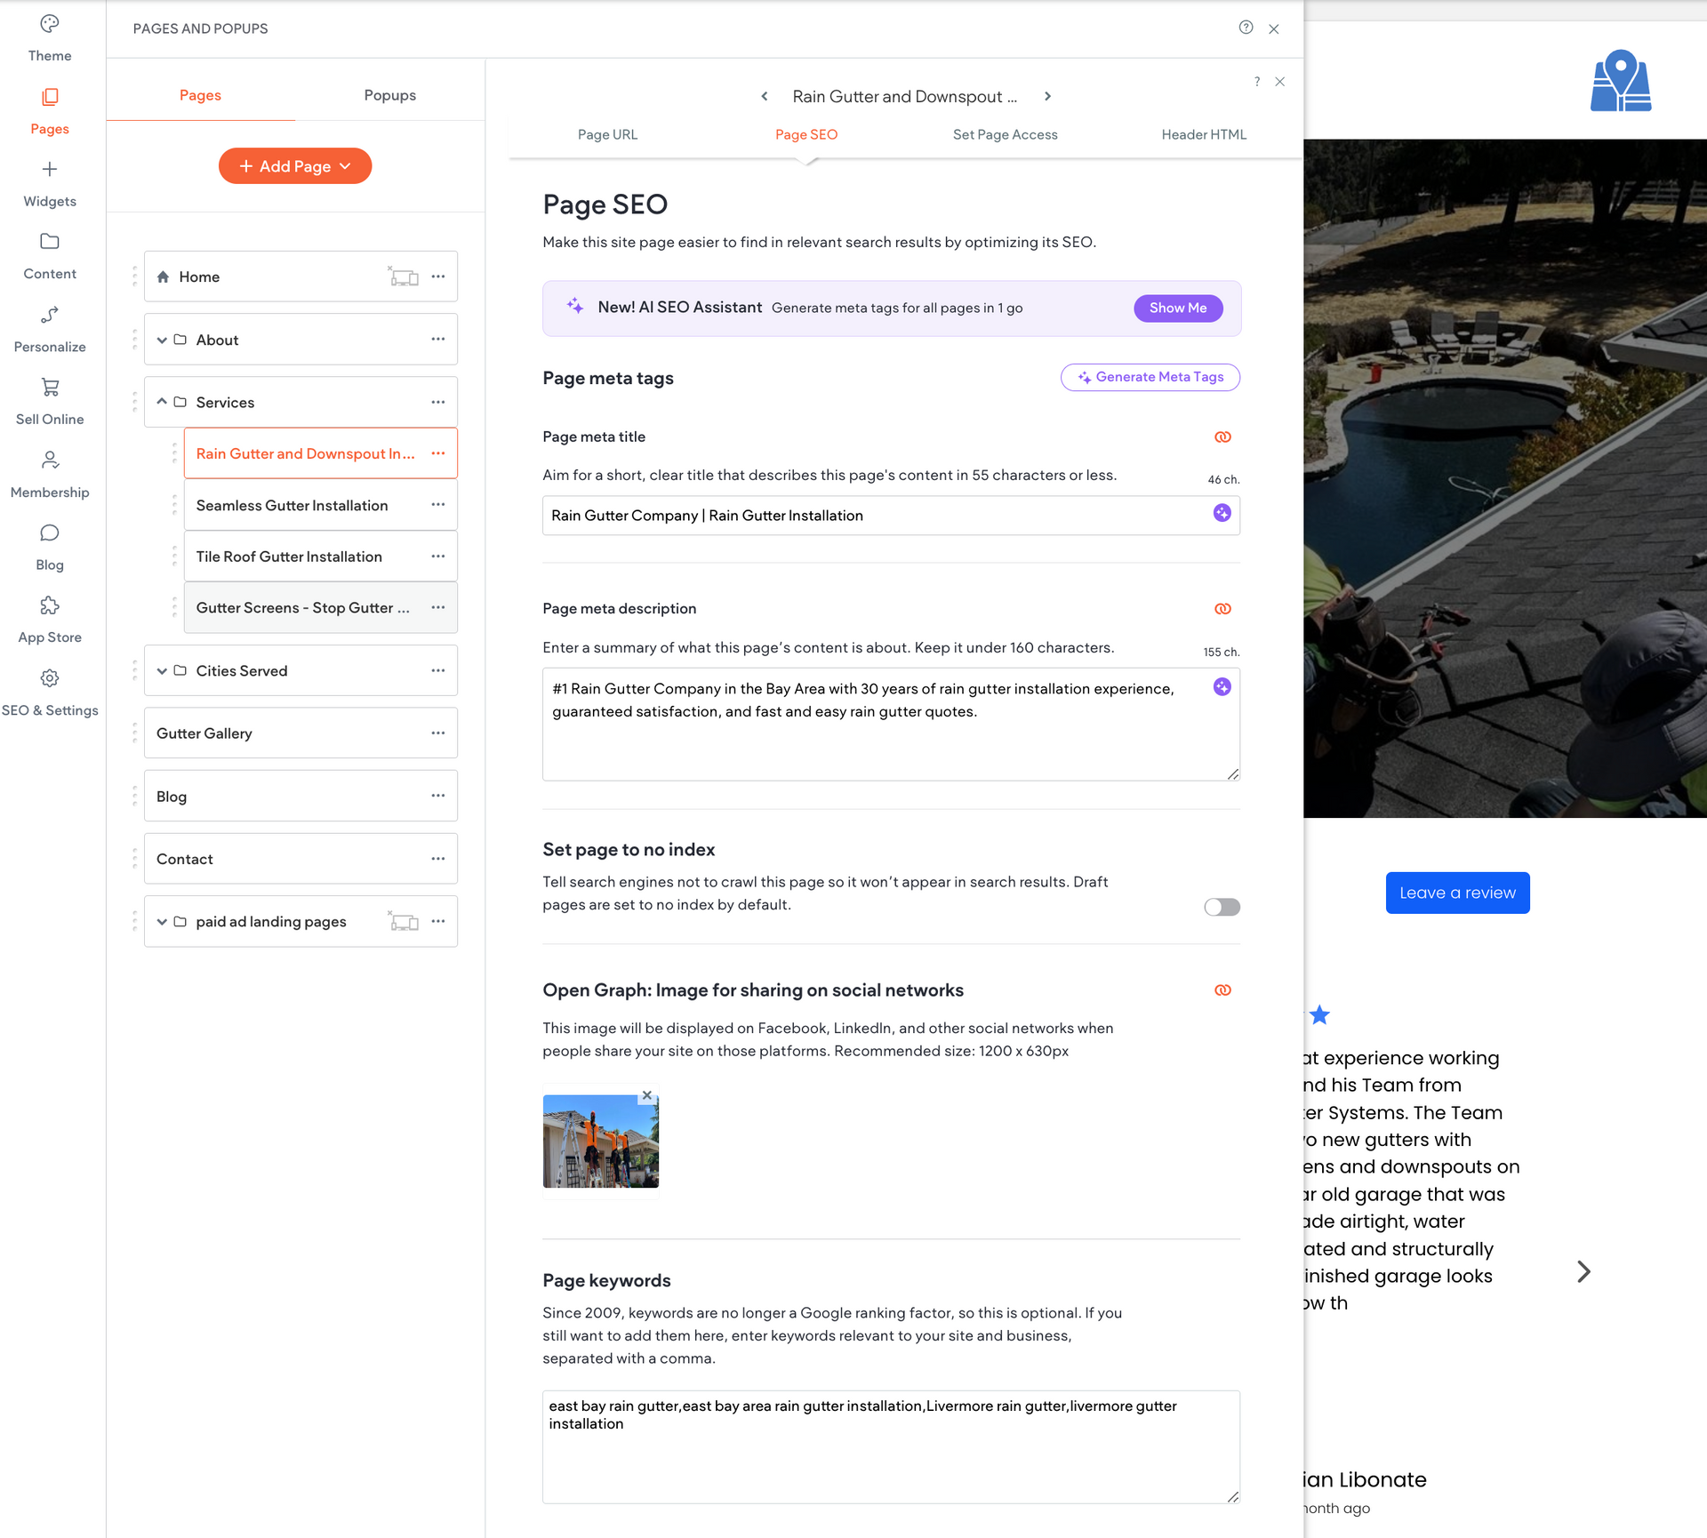Image resolution: width=1707 pixels, height=1538 pixels.
Task: Close the page settings panel
Action: click(x=1280, y=82)
